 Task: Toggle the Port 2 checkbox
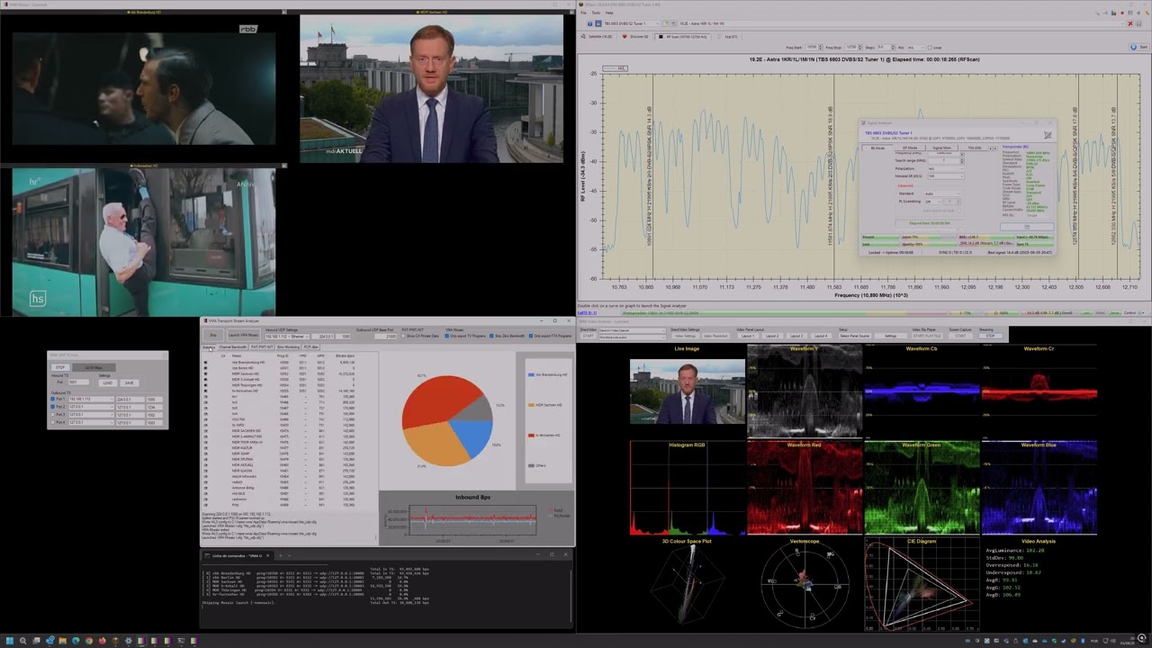[52, 407]
